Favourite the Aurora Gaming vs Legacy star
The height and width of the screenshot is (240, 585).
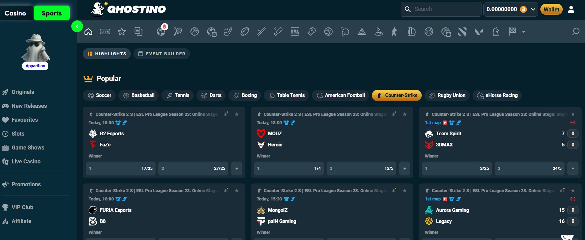click(x=573, y=191)
